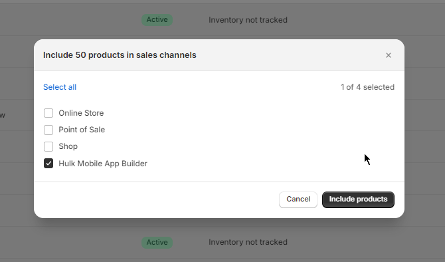Cancel the include products dialog

pyautogui.click(x=298, y=199)
